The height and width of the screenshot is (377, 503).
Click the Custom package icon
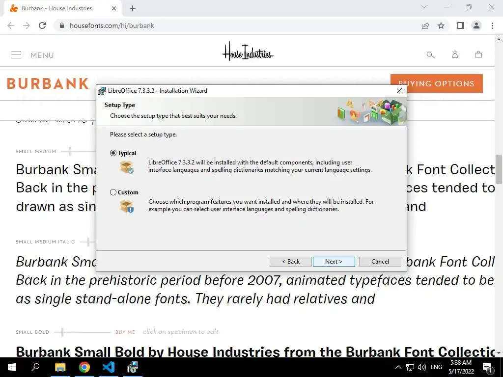click(126, 207)
